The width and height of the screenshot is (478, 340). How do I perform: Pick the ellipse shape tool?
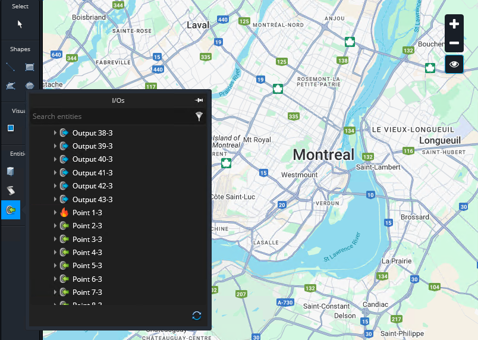[x=29, y=86]
